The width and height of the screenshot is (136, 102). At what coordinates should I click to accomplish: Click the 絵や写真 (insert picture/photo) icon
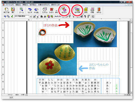pos(77,10)
